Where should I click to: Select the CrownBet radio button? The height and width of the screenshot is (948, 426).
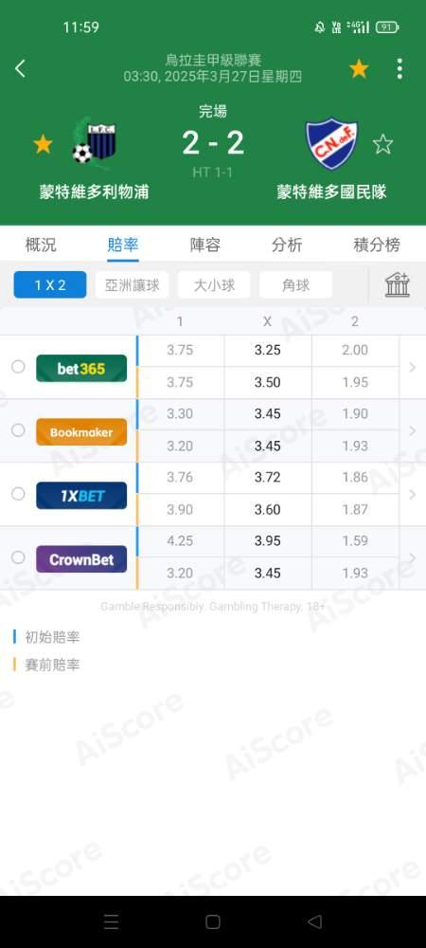[x=18, y=557]
